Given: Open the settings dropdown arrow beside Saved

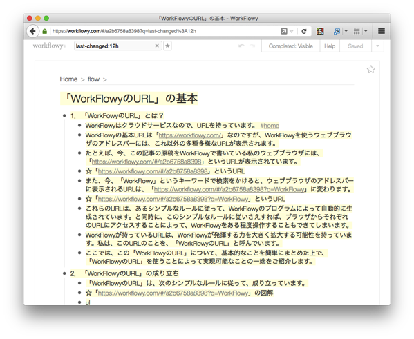Looking at the screenshot, I should click(377, 46).
